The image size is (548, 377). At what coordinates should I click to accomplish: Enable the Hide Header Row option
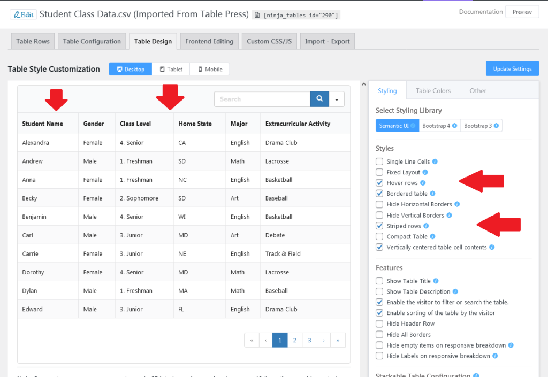[x=379, y=323]
